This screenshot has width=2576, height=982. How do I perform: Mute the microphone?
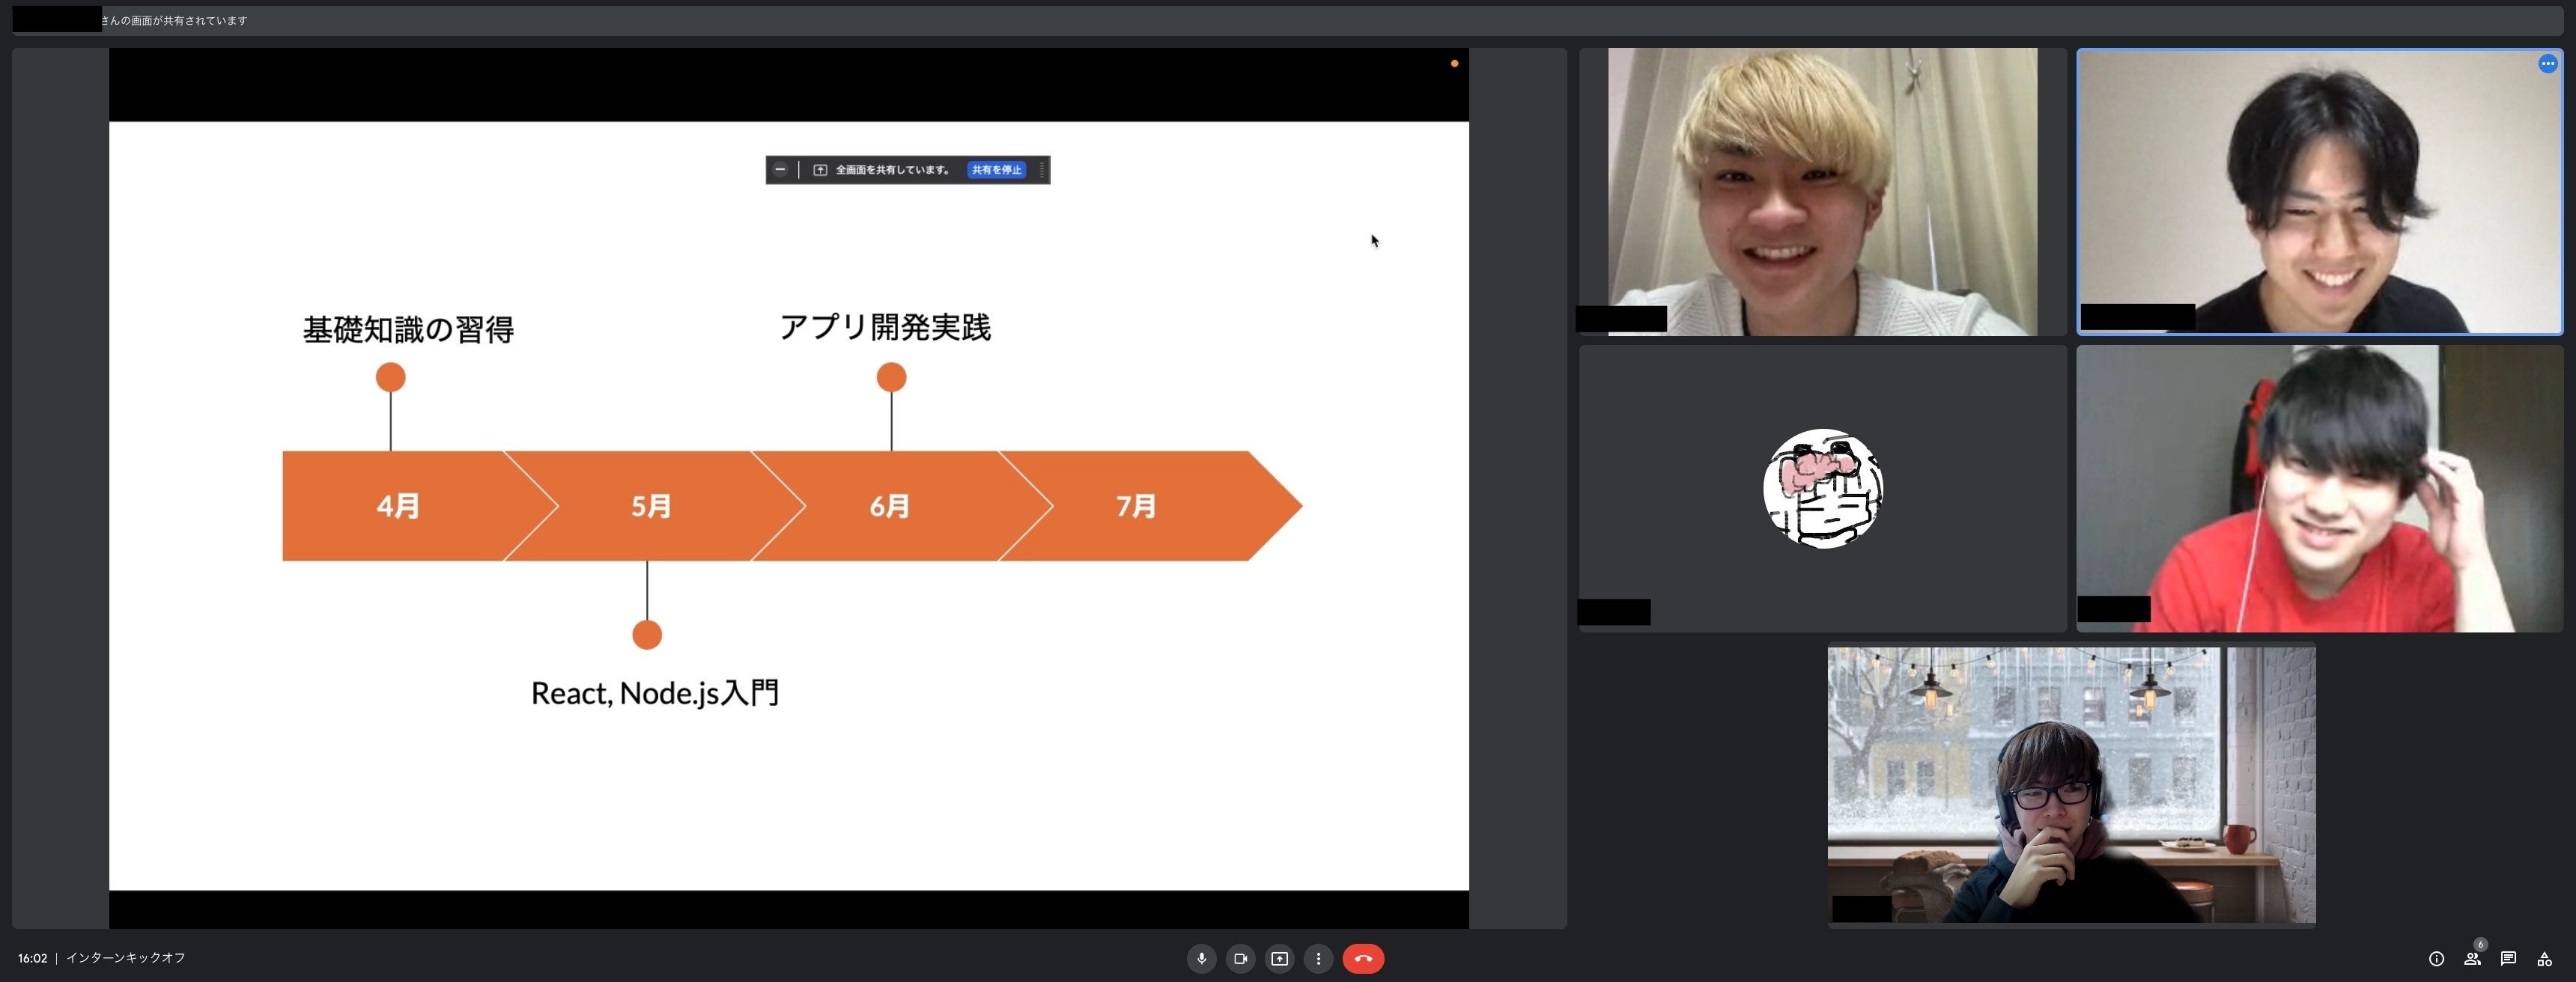[1201, 958]
